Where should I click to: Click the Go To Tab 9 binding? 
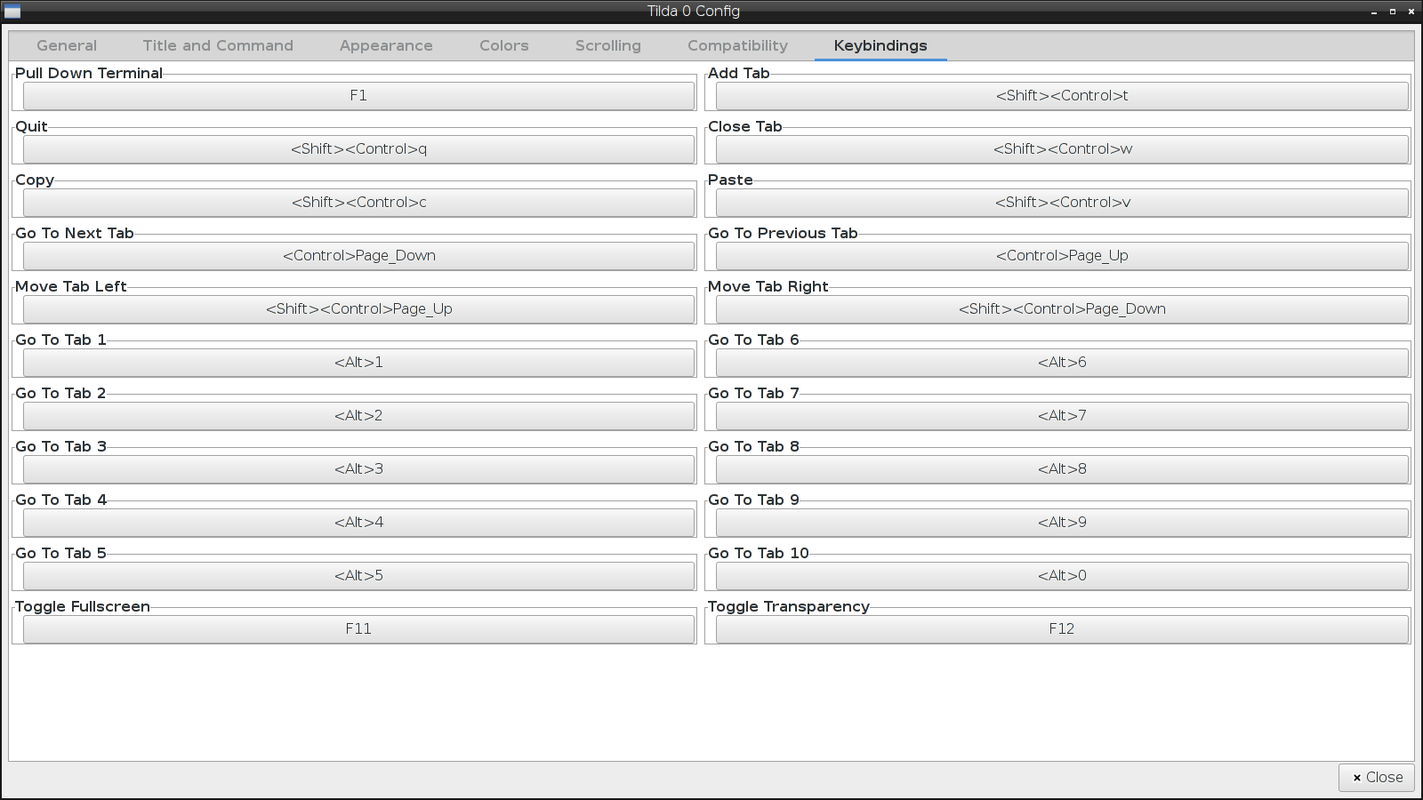[x=1062, y=523]
